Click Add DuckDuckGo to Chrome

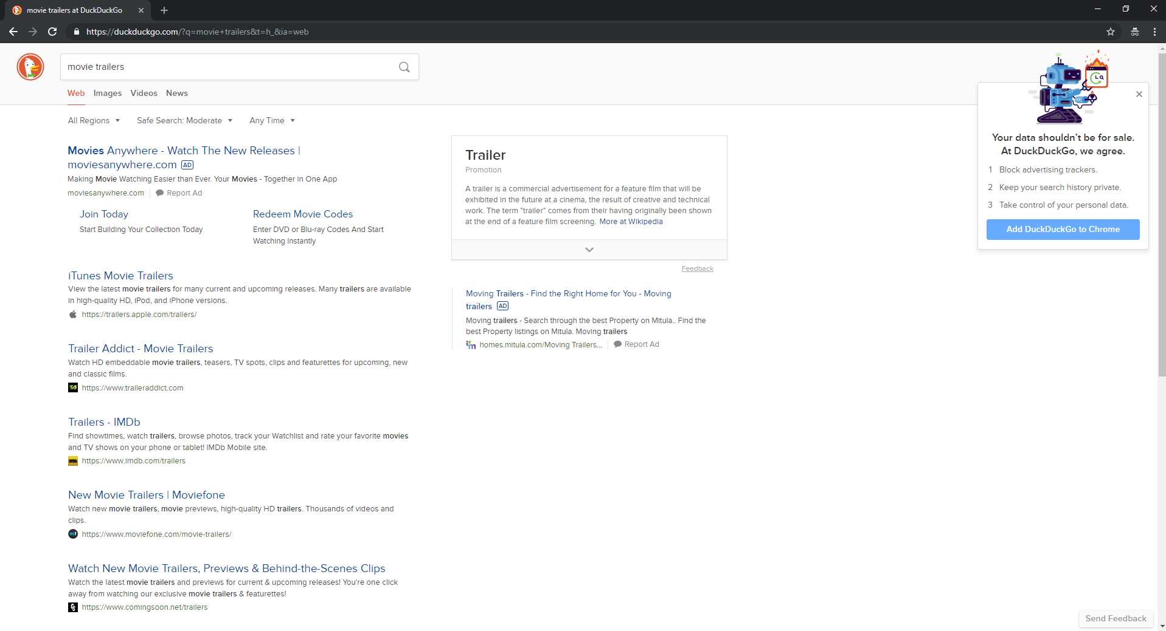point(1063,229)
